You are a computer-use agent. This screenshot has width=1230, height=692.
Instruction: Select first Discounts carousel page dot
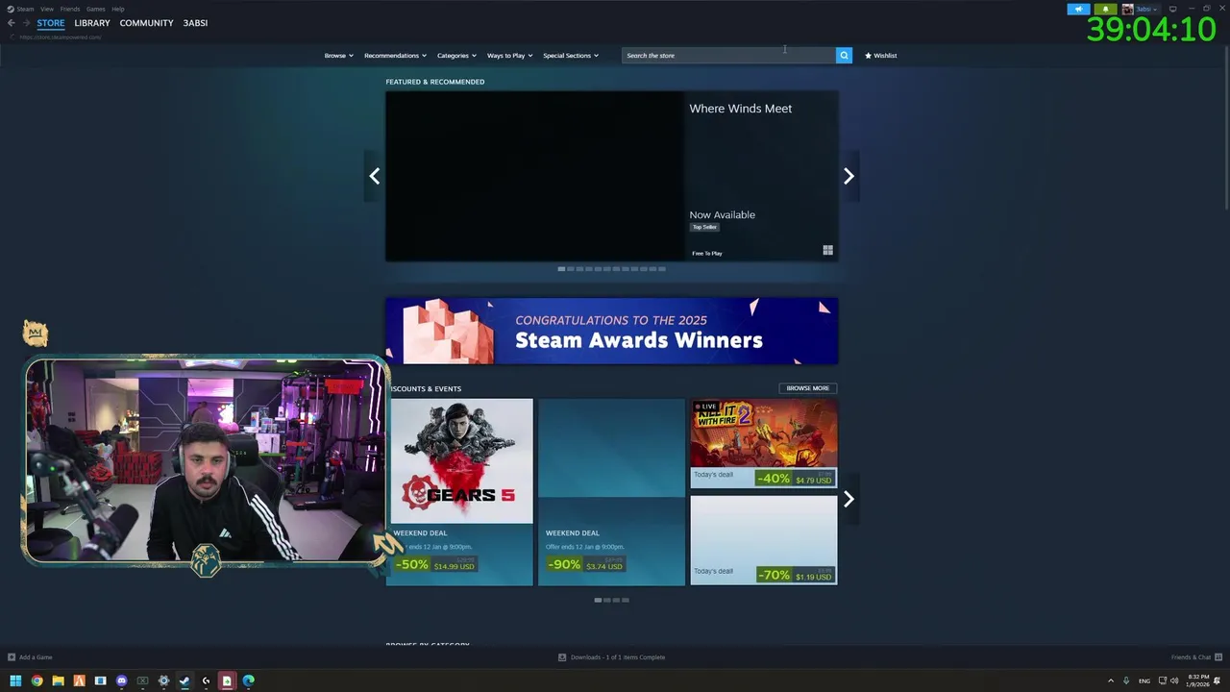(x=598, y=600)
